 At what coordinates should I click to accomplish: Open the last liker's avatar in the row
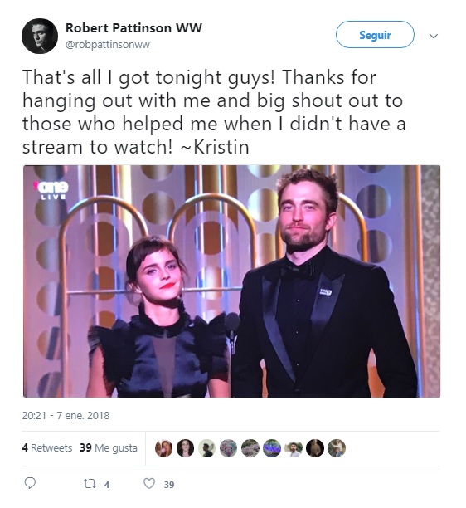pyautogui.click(x=337, y=448)
